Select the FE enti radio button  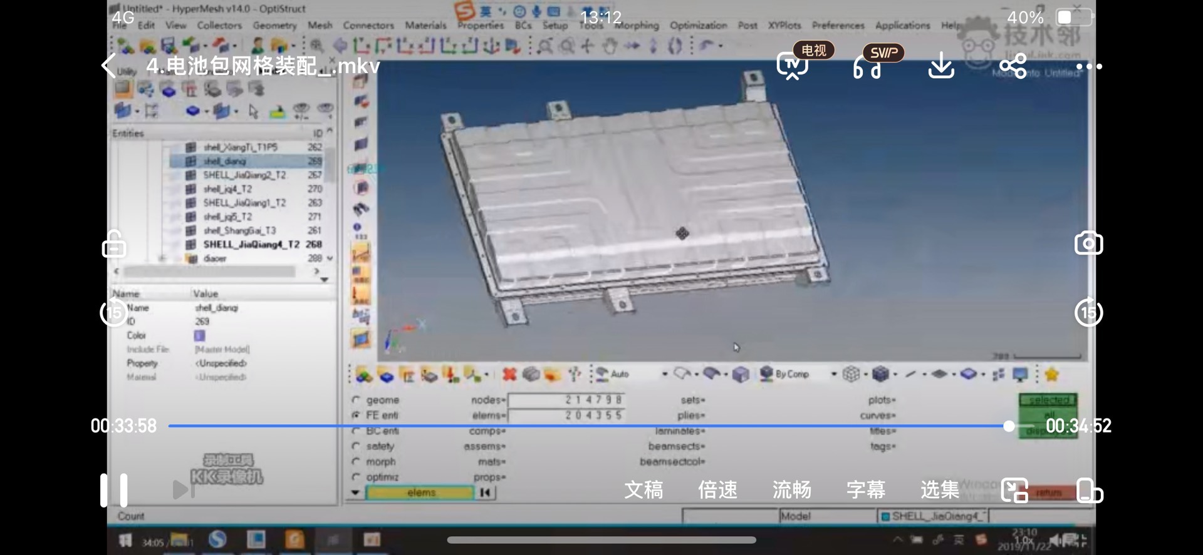pyautogui.click(x=356, y=415)
